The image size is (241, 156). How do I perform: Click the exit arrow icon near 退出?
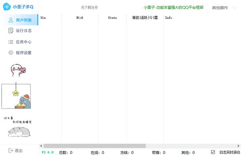(x=10, y=150)
